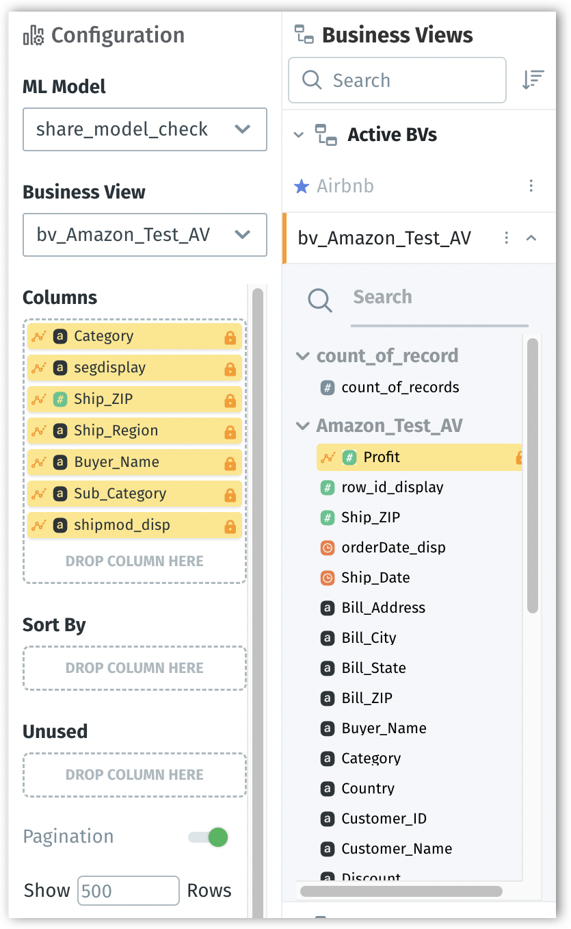Collapse the Amazon_Test_AV field group
This screenshot has height=929, width=571.
coord(302,426)
